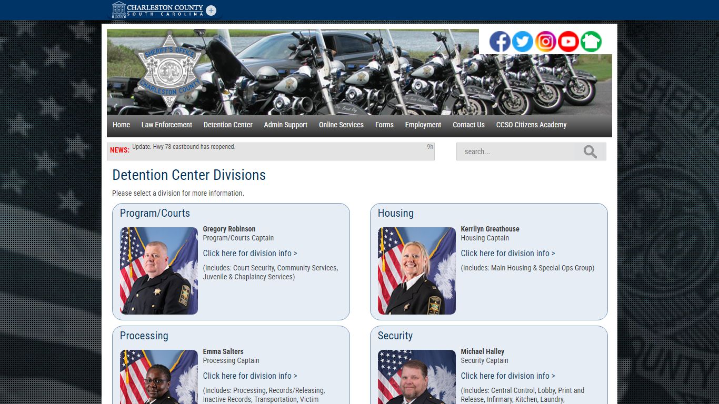This screenshot has width=719, height=404.
Task: Open Program/Courts division info link
Action: pyautogui.click(x=250, y=253)
